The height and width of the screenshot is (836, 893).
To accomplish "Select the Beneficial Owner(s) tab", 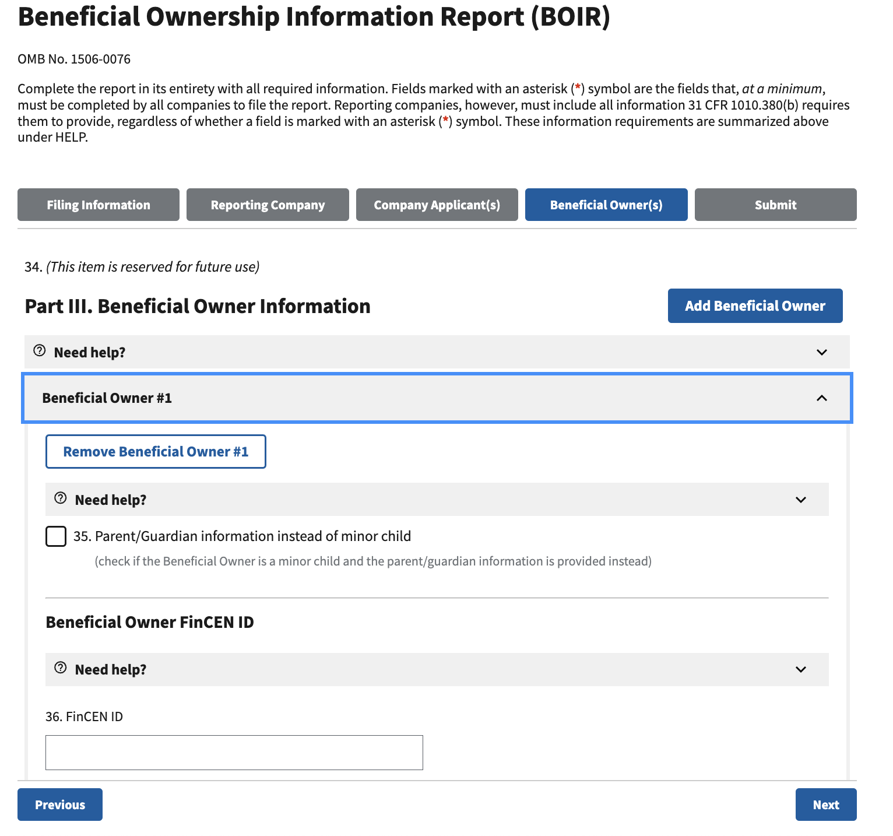I will [x=606, y=205].
